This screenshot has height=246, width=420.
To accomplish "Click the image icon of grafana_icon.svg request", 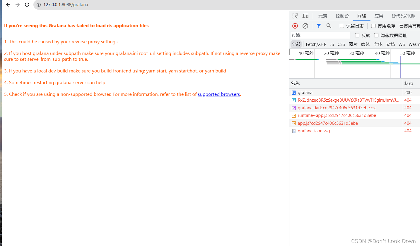I will (294, 131).
